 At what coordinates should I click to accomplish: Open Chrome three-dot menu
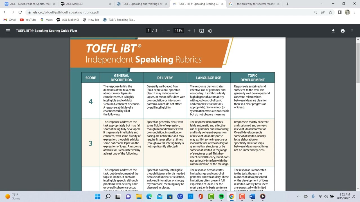pos(355,12)
